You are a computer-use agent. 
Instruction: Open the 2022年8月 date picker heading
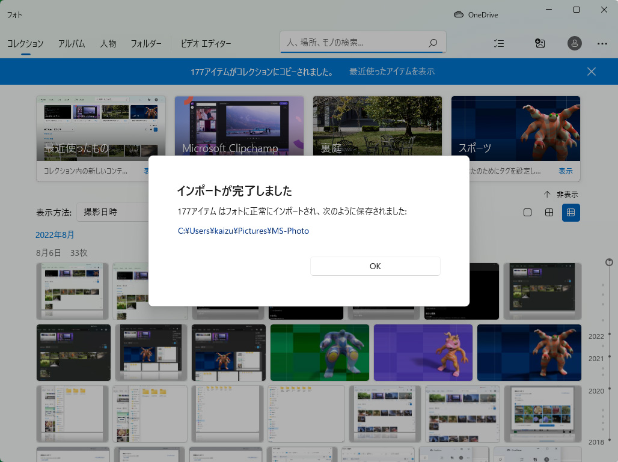(x=55, y=234)
